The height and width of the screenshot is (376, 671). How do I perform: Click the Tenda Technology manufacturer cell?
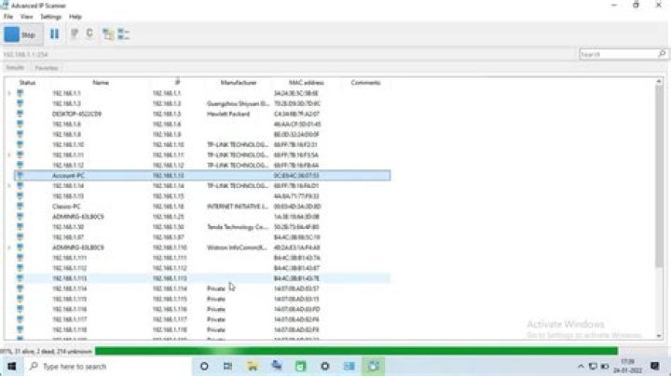coord(238,226)
